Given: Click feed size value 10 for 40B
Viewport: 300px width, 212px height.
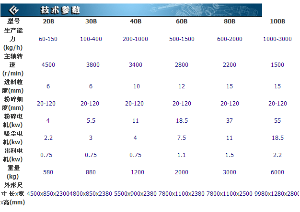Looking at the screenshot, I should coord(137,86).
